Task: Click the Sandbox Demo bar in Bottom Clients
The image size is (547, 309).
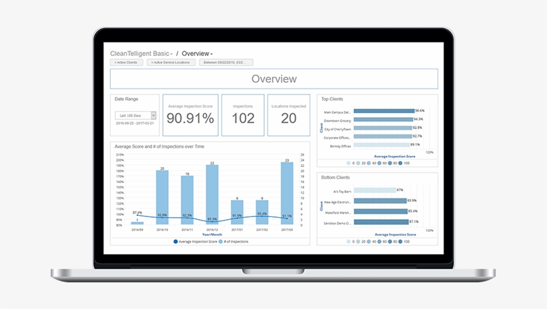Action: (x=382, y=222)
